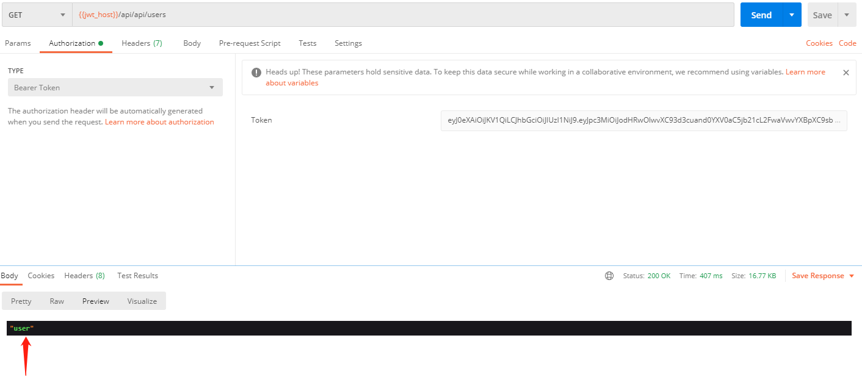Click the Heads up info icon
Screen dimensions: 862x388
(x=256, y=72)
